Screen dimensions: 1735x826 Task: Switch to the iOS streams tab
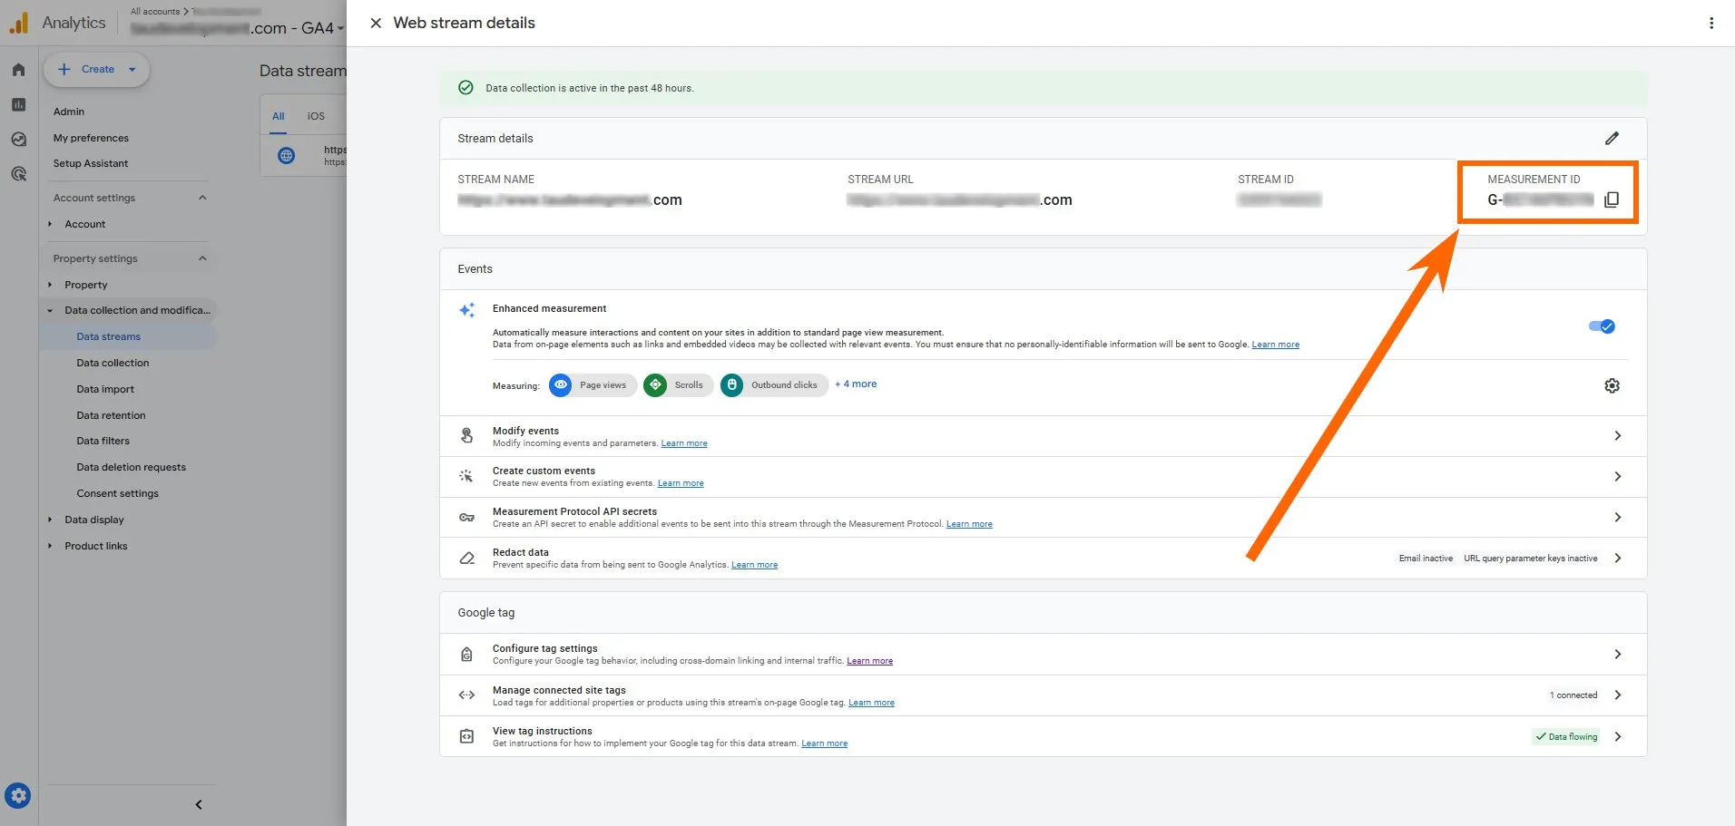point(316,116)
